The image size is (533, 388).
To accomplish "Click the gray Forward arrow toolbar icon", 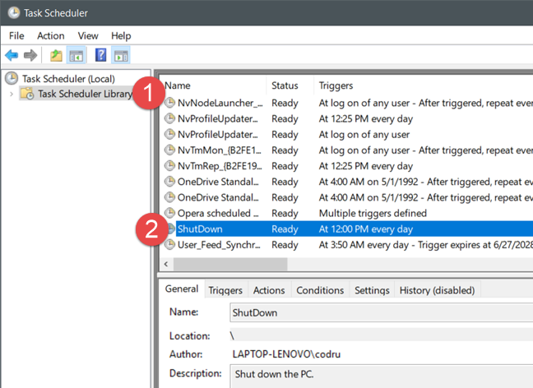I will coord(30,55).
